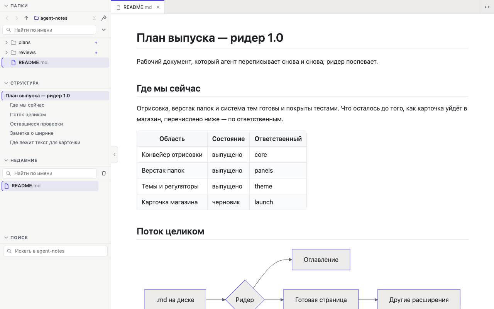
Task: Click the 'launch' owner cell
Action: point(278,202)
